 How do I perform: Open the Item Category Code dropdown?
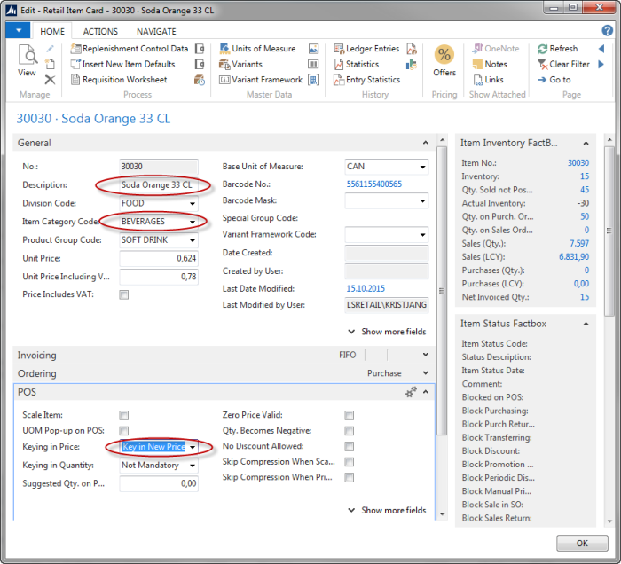point(193,222)
